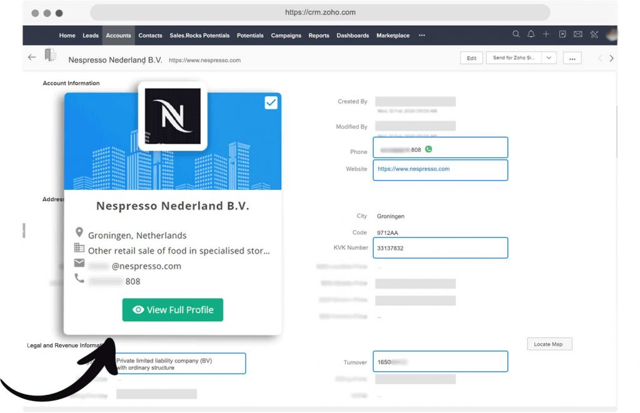The width and height of the screenshot is (640, 413).
Task: Open the three-dot more actions button
Action: [x=572, y=58]
